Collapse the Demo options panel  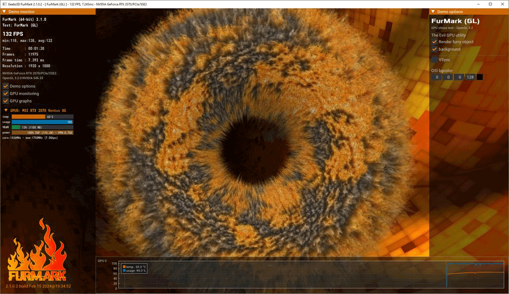(x=433, y=11)
